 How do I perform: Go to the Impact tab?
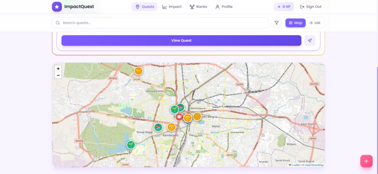tap(172, 7)
